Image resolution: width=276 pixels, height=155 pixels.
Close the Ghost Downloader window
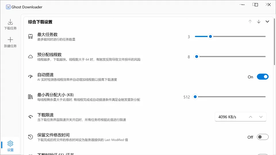[268, 5]
